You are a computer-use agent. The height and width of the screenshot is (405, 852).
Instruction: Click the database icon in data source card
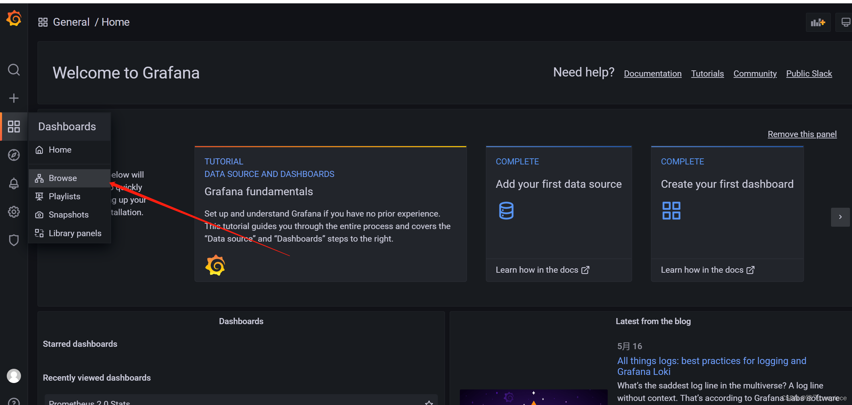506,211
